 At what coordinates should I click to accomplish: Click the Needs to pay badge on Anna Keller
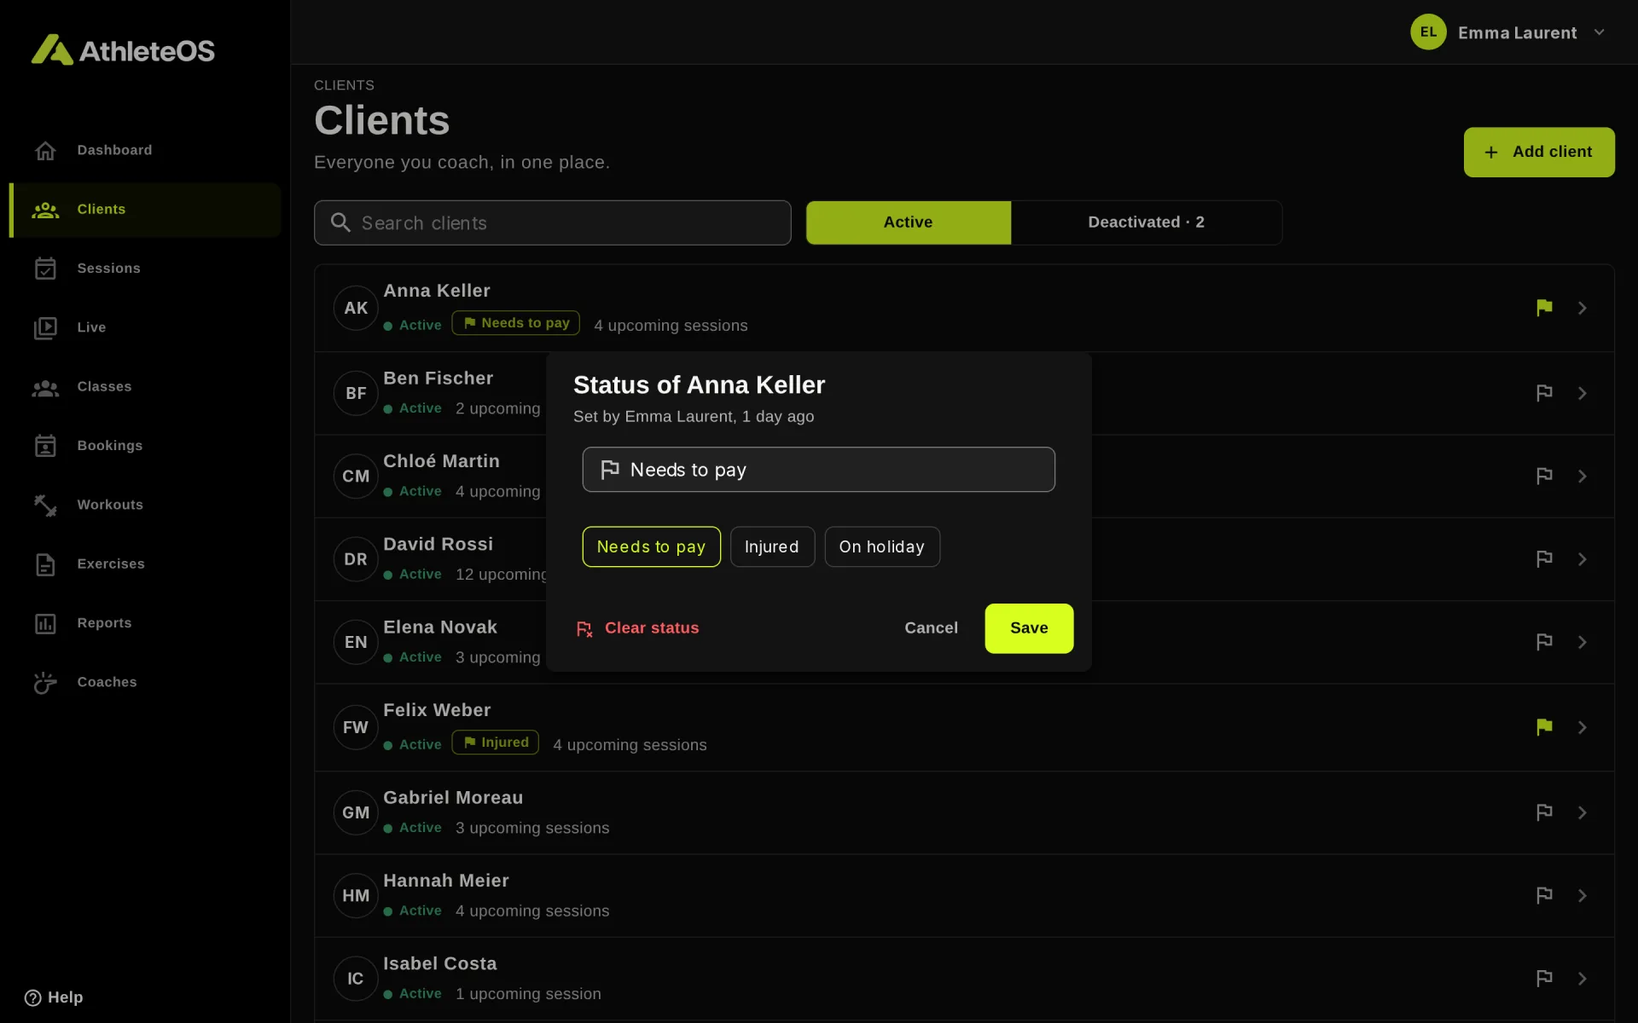pyautogui.click(x=515, y=323)
